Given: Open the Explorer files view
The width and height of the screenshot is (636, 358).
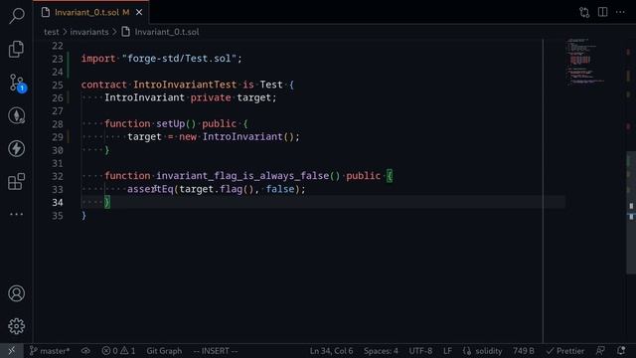Looking at the screenshot, I should [x=16, y=49].
